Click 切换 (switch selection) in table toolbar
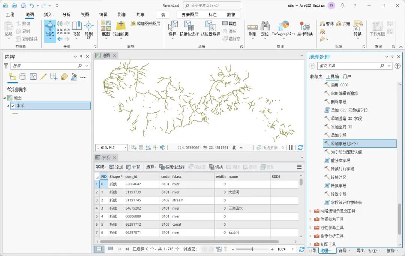 coord(216,167)
